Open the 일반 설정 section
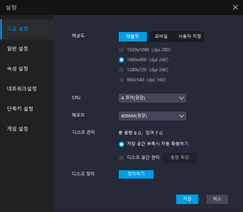Viewport: 243px width, 212px height. (27, 49)
